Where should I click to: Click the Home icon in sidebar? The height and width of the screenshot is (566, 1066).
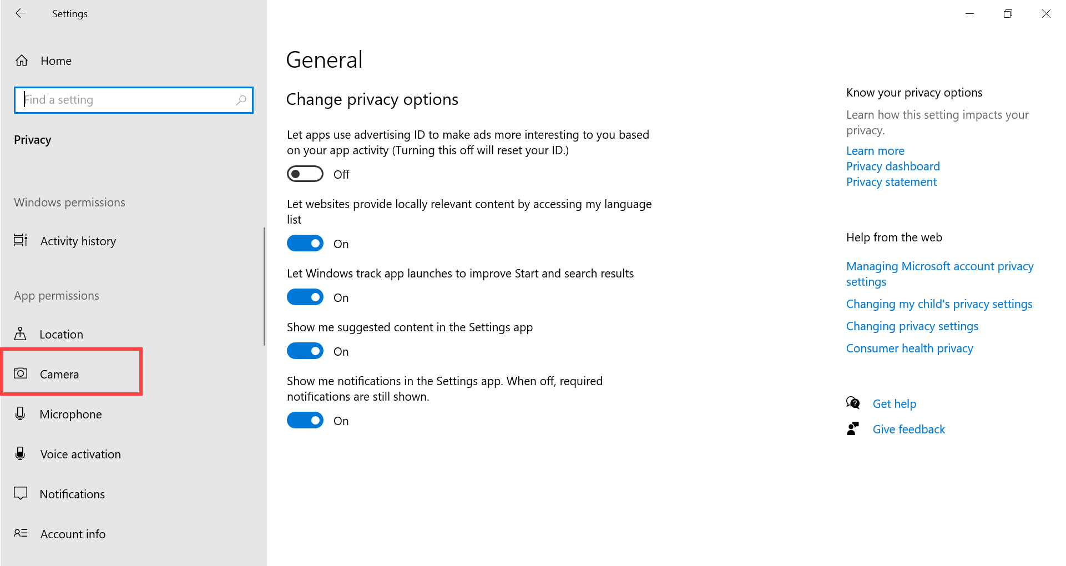[22, 60]
